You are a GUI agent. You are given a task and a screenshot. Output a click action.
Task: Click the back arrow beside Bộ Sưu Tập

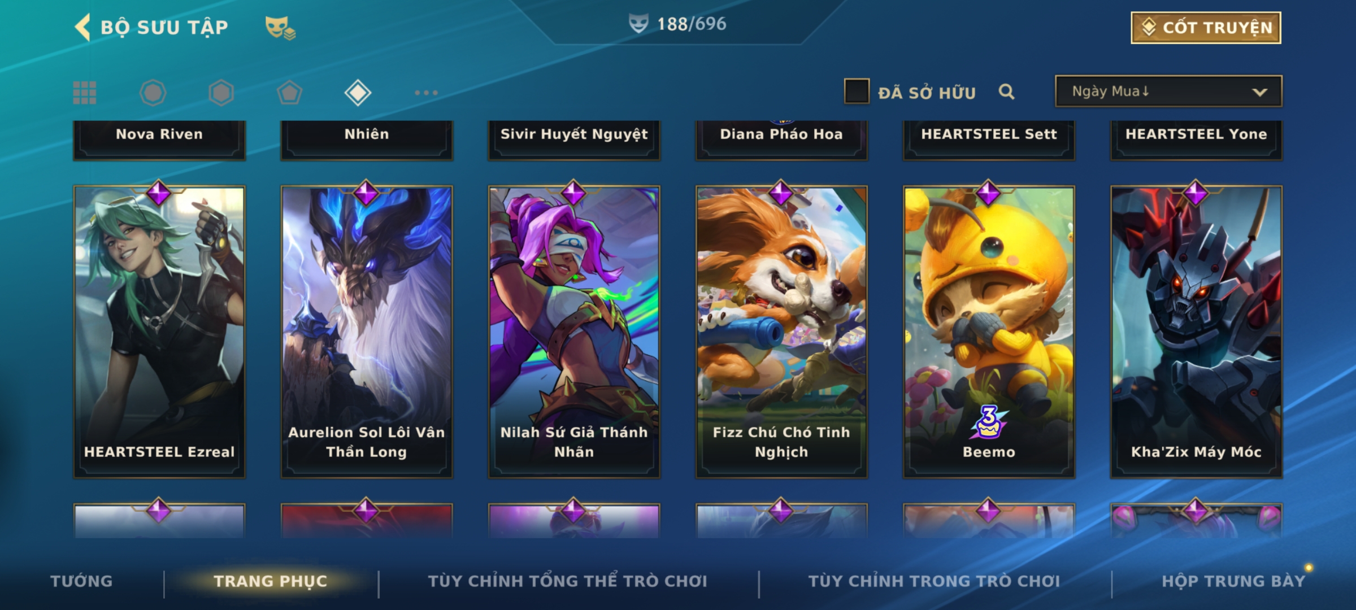pos(82,27)
